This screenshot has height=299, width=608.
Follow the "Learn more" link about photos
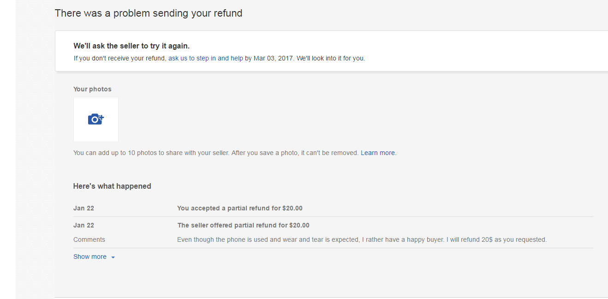(x=377, y=153)
